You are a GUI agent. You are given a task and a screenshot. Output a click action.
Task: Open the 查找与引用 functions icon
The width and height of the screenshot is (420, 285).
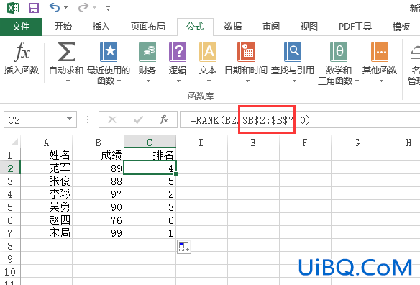(293, 52)
